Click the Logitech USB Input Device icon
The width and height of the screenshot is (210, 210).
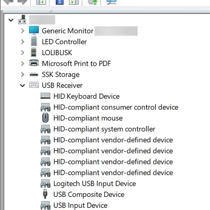point(46,183)
